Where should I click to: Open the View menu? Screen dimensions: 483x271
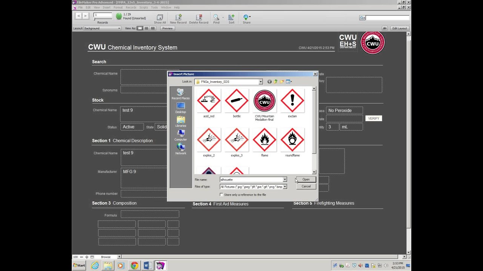tap(97, 8)
